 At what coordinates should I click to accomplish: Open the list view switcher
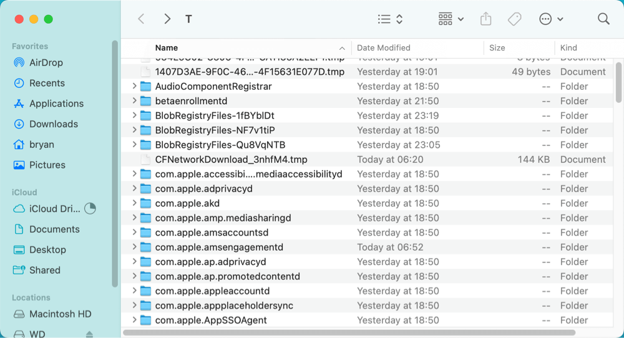point(390,19)
